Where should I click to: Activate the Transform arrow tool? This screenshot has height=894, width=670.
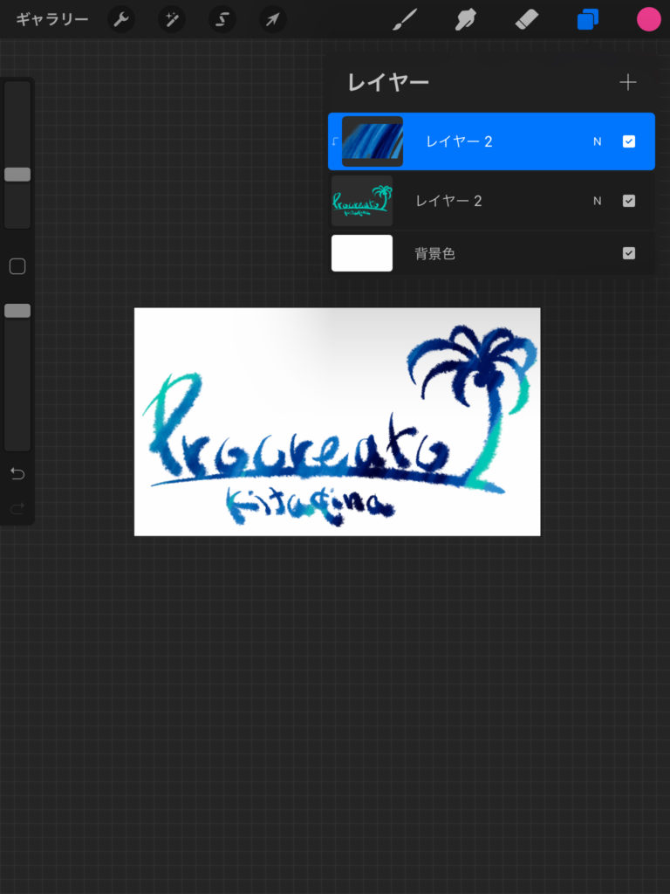click(x=273, y=20)
